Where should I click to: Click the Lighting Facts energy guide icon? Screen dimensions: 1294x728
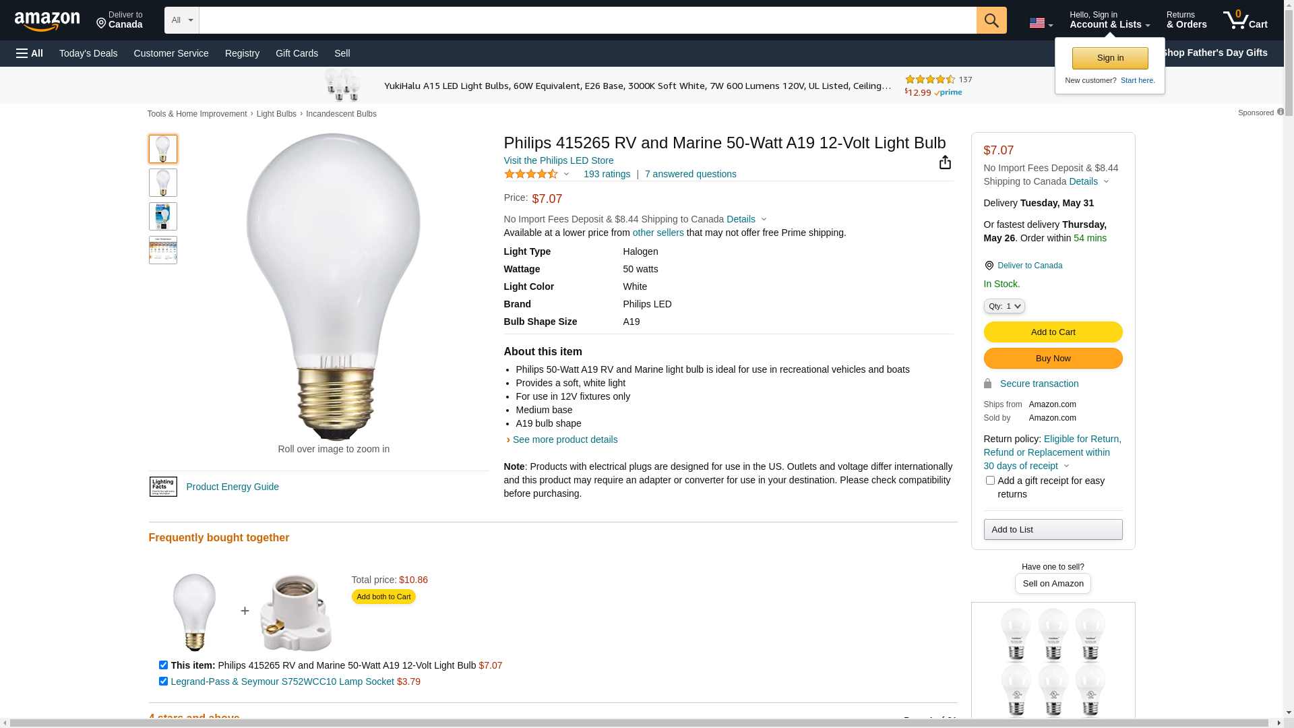point(163,487)
